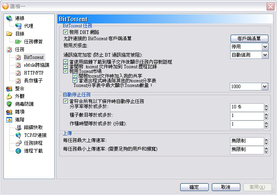Click the icon beside HTTP/FTP
The height and width of the screenshot is (195, 277).
click(x=18, y=73)
